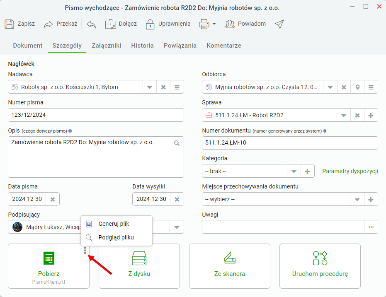Viewport: 386px width, 297px height.
Task: Click the reply back arrow icon
Action: (91, 24)
